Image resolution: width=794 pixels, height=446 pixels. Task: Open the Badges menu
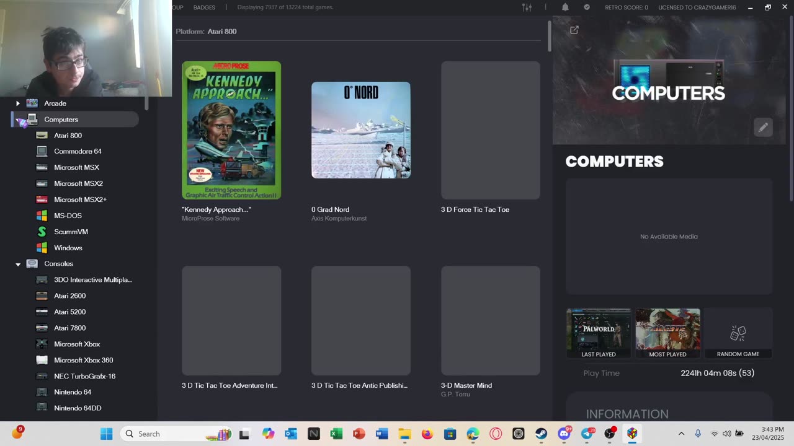204,7
